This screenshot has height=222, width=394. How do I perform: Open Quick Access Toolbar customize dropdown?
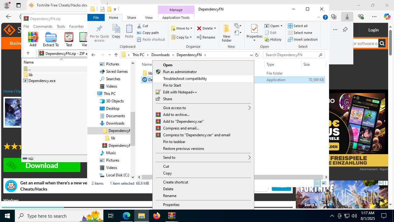pos(115,9)
